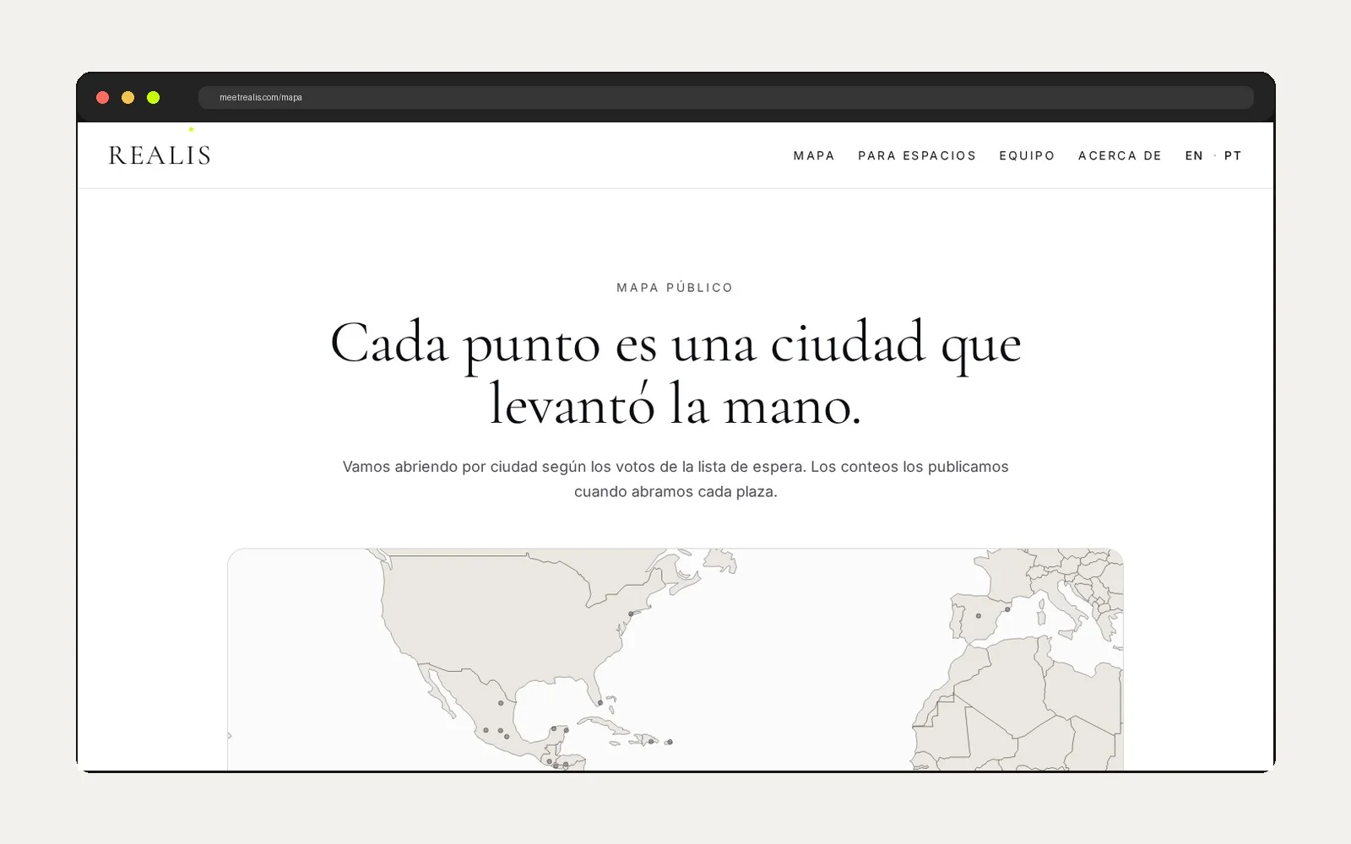This screenshot has height=844, width=1351.
Task: Click the paragraph starting 'Vamos abriendo por ciudad'
Action: tap(675, 479)
